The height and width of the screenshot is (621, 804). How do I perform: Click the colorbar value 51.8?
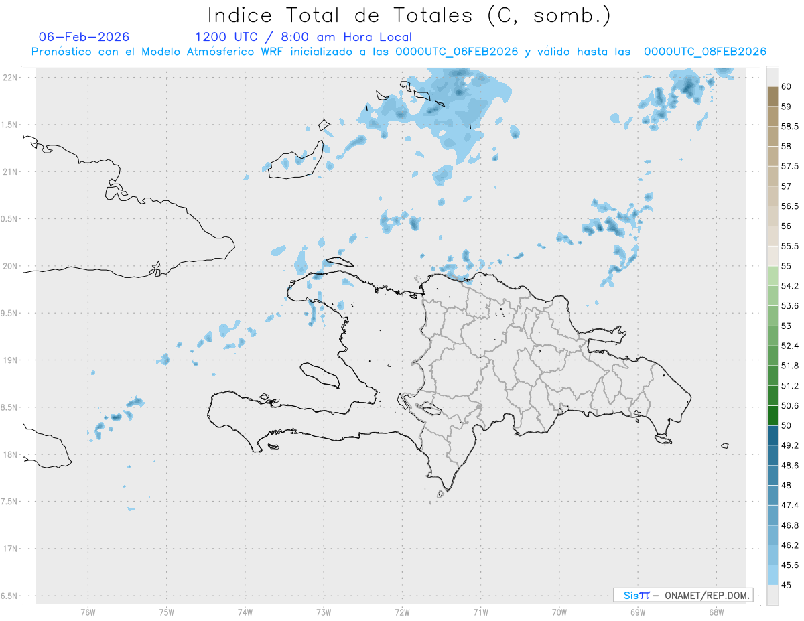click(x=790, y=366)
